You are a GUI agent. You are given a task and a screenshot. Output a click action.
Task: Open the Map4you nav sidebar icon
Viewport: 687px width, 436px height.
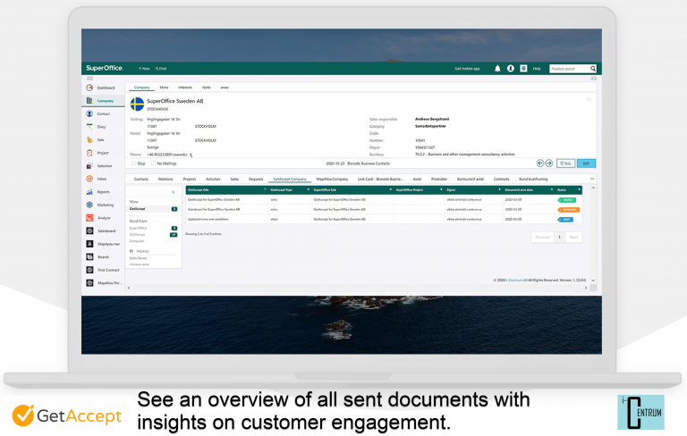pyautogui.click(x=89, y=244)
